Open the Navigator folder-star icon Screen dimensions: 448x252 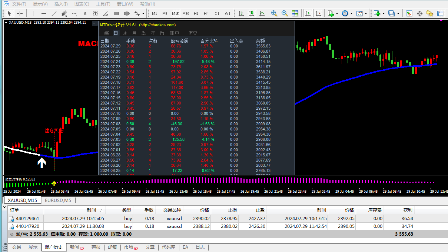pyautogui.click(x=430, y=13)
